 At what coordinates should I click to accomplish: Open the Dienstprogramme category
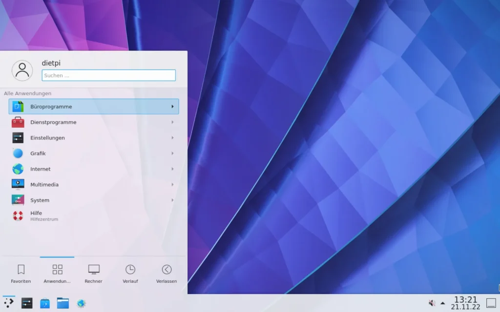(53, 122)
